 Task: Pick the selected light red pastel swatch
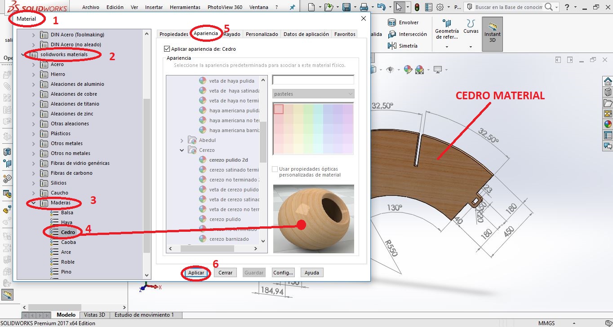(x=279, y=109)
